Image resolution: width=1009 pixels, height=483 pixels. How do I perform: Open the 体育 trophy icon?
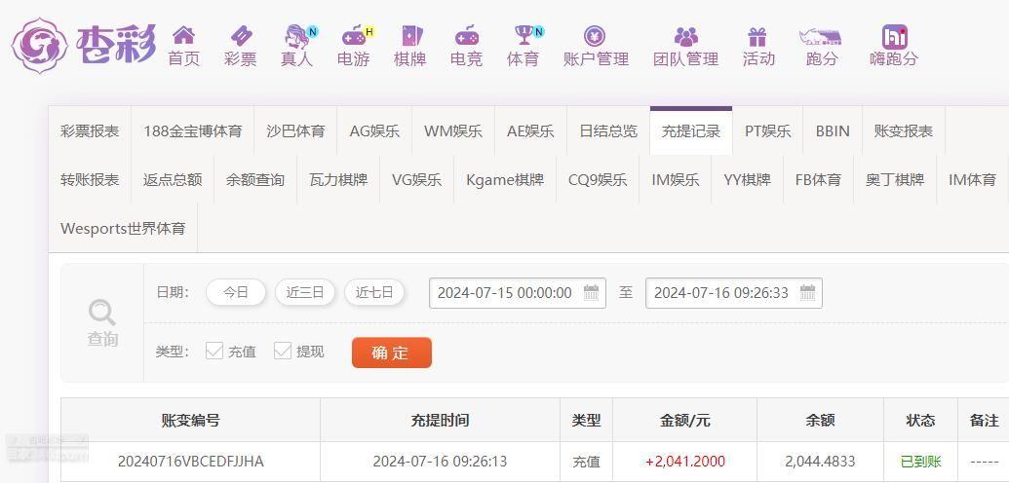point(524,35)
